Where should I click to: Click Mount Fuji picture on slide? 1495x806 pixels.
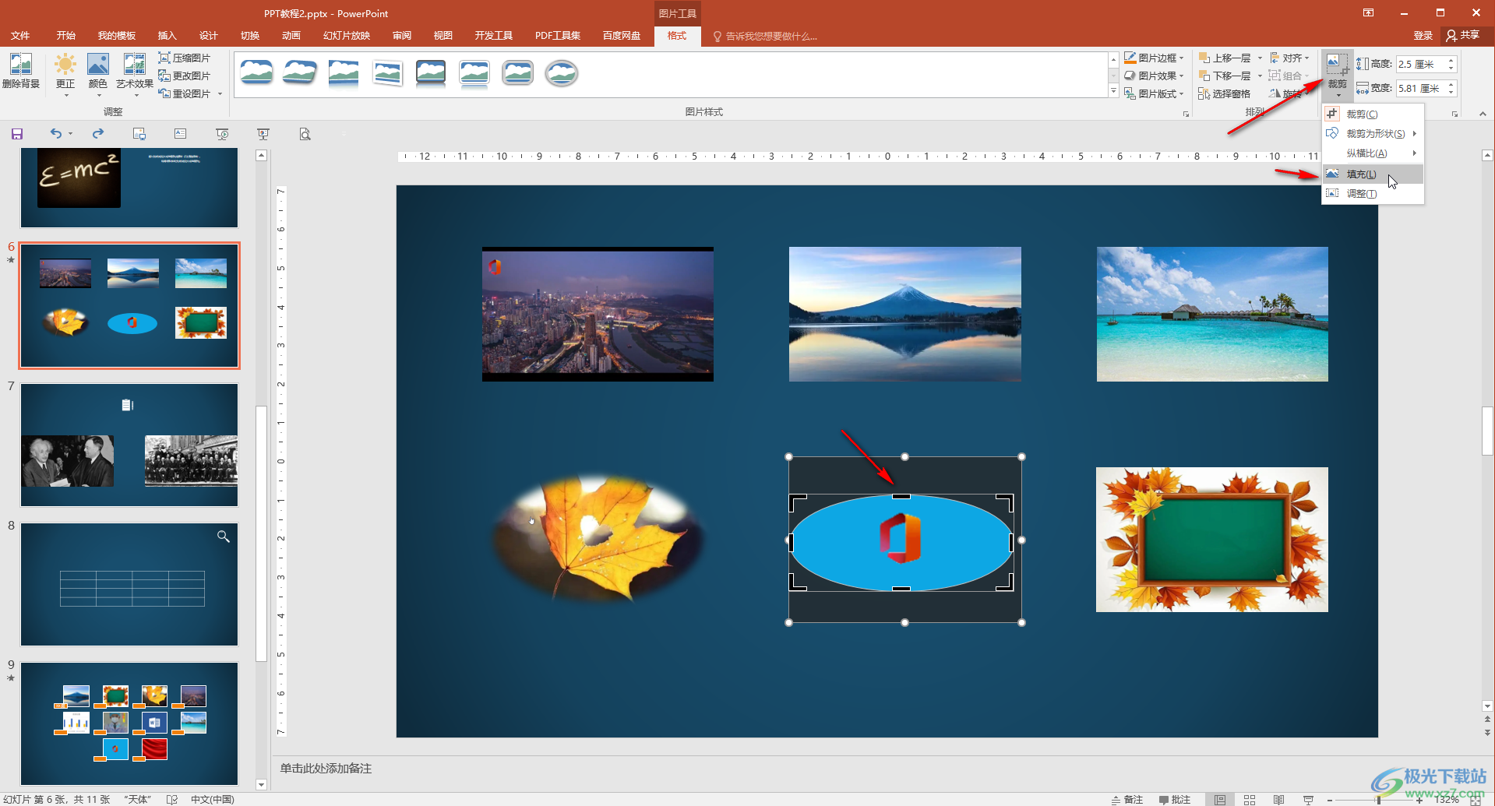coord(904,314)
